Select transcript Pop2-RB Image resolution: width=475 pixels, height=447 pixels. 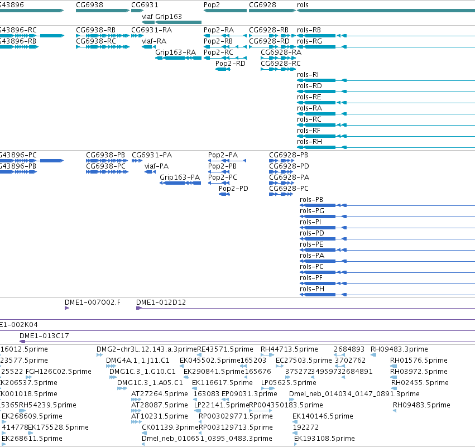click(x=218, y=41)
